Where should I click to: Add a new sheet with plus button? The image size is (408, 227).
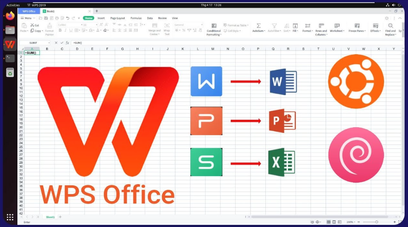[60, 217]
